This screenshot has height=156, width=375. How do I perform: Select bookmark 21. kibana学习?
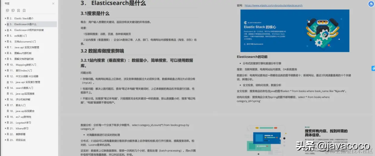coord(19,129)
